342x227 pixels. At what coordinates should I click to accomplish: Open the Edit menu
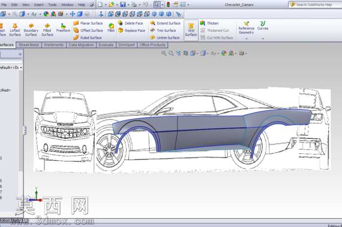coord(14,4)
